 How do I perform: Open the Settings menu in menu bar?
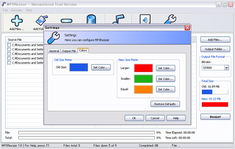coord(17,10)
